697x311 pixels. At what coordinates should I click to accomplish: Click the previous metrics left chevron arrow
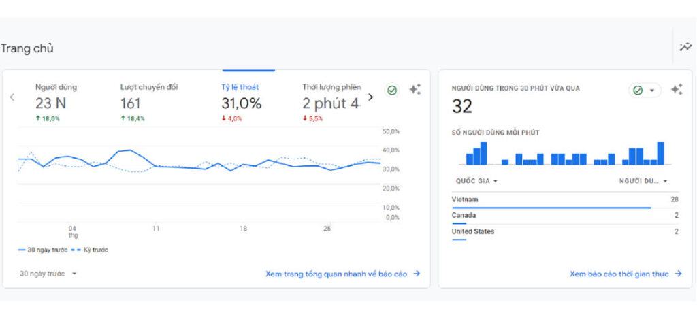coord(12,97)
